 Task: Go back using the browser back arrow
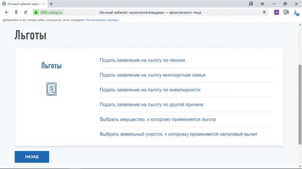pyautogui.click(x=6, y=12)
